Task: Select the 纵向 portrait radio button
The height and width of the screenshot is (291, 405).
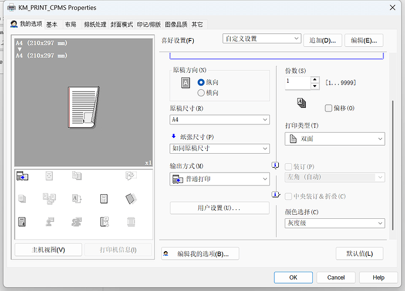Action: tap(201, 83)
